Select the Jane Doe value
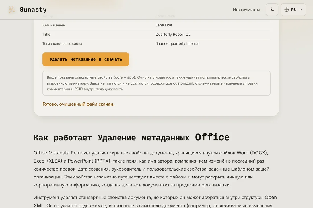Viewport: 313px width, 208px height. point(164,25)
